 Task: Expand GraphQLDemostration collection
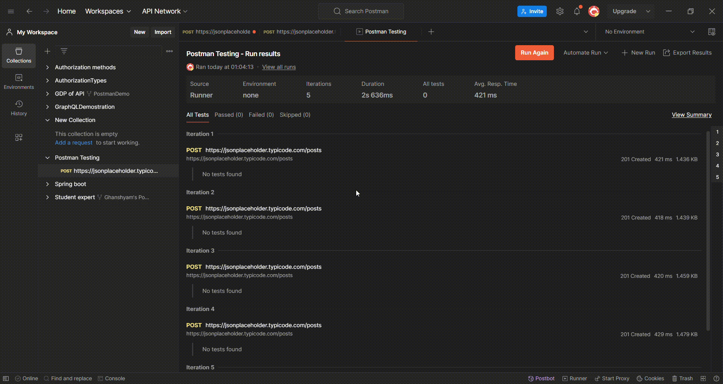[47, 107]
